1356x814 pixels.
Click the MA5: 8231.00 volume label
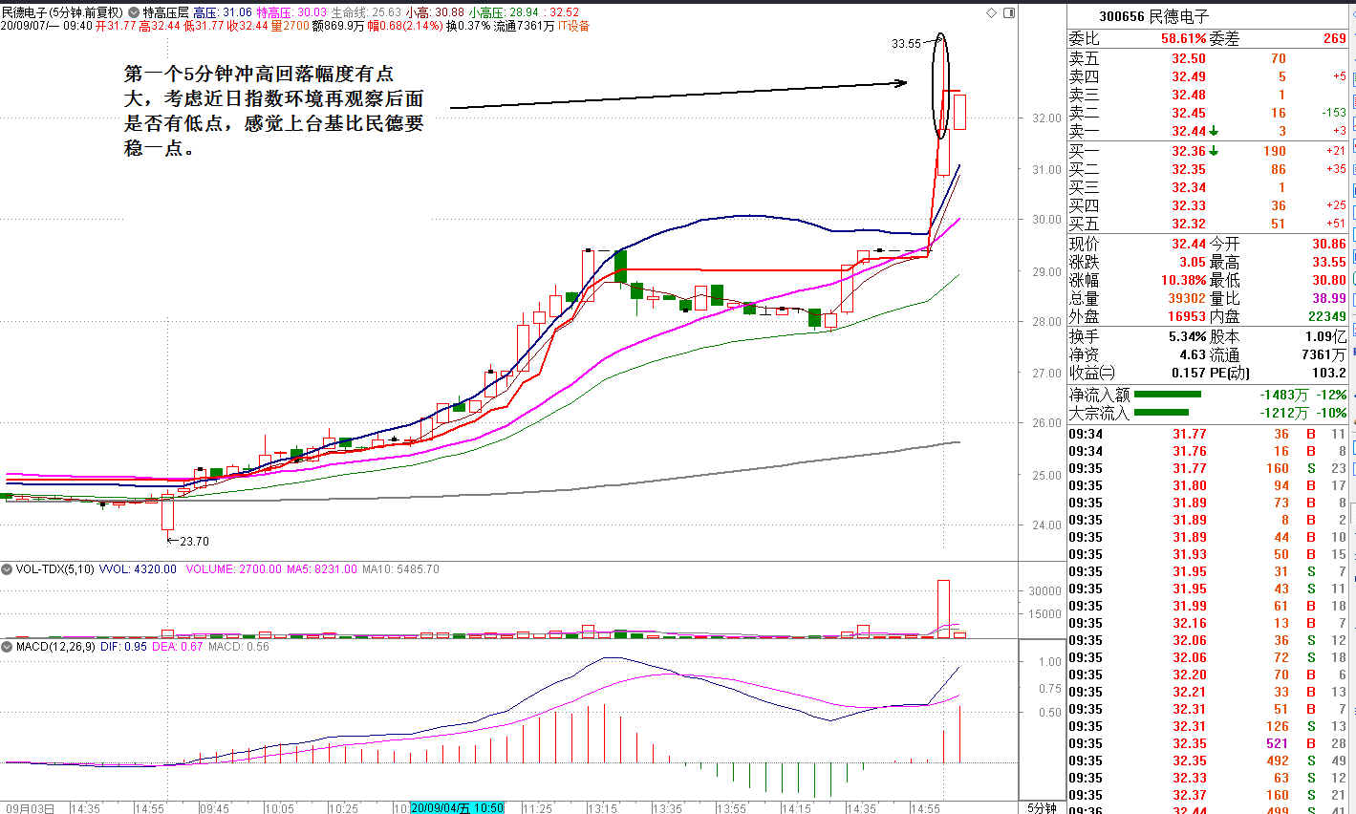click(x=323, y=569)
